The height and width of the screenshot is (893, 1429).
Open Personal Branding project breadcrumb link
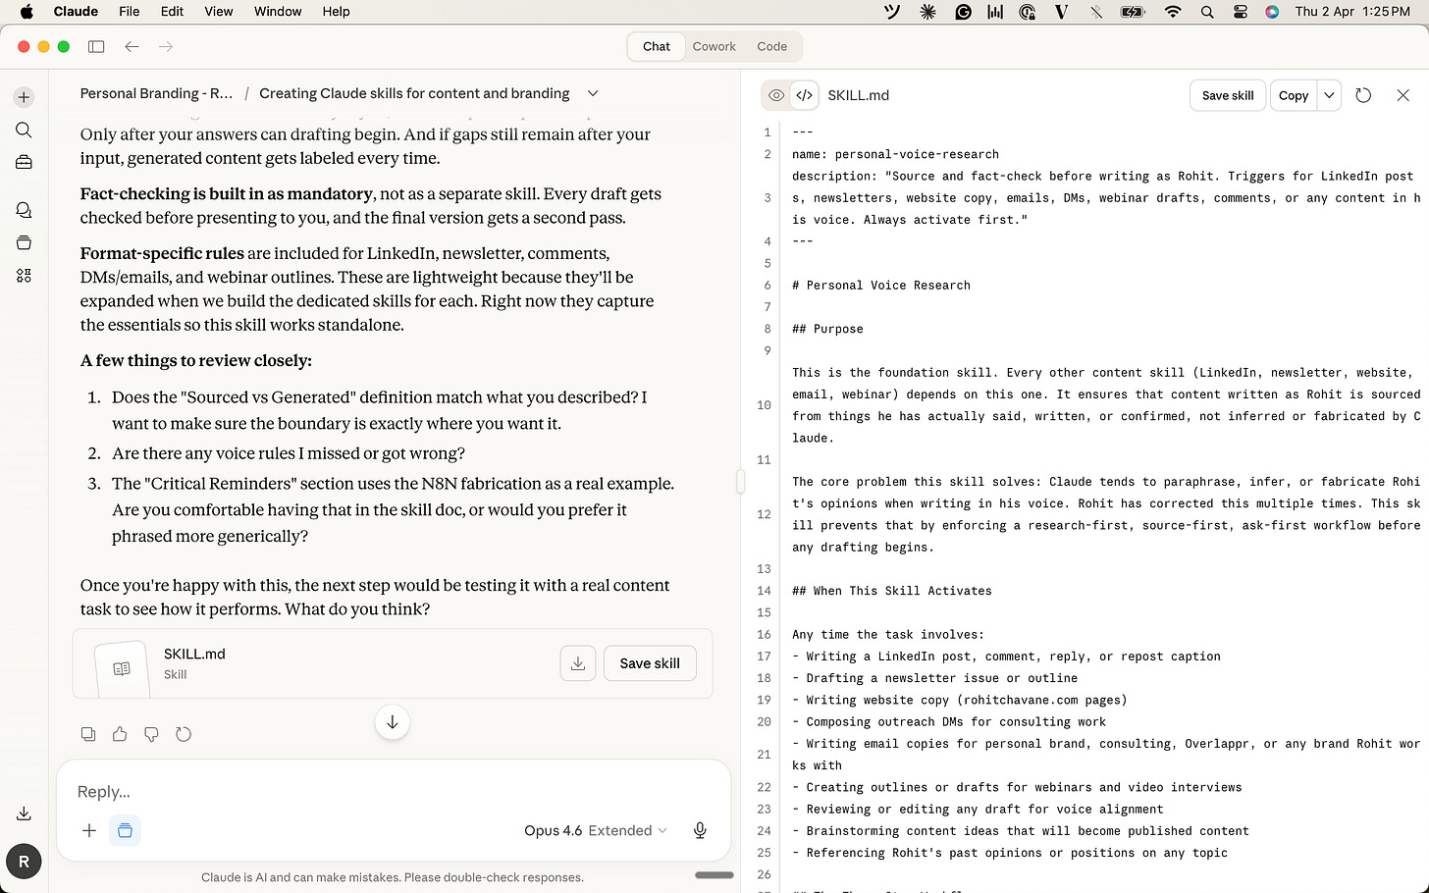click(x=156, y=93)
